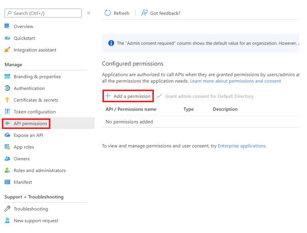Open the Owners page

[22, 158]
